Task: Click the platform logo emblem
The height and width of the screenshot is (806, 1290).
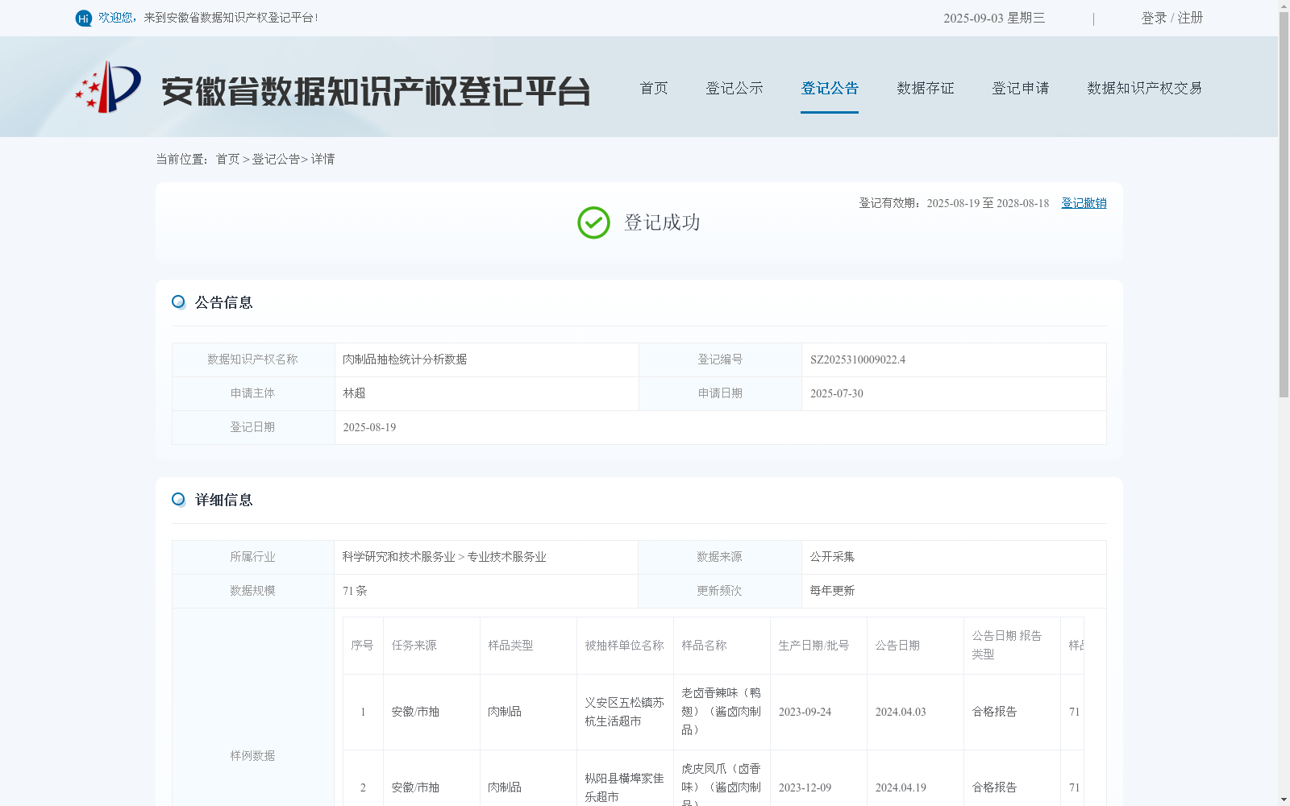Action: (x=108, y=87)
